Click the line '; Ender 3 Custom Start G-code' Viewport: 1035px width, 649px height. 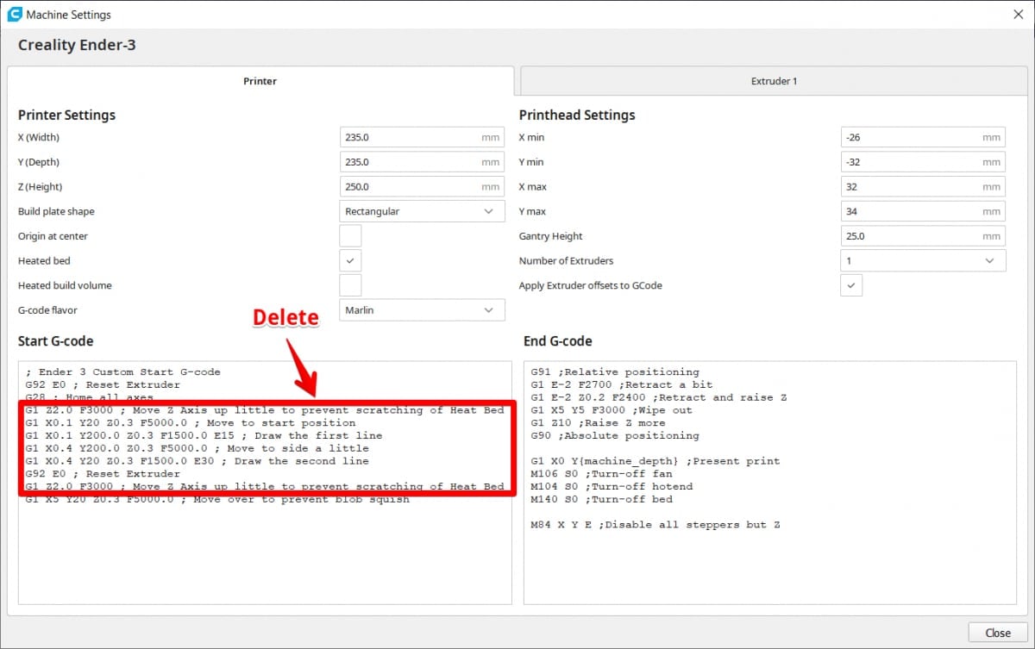pos(123,372)
